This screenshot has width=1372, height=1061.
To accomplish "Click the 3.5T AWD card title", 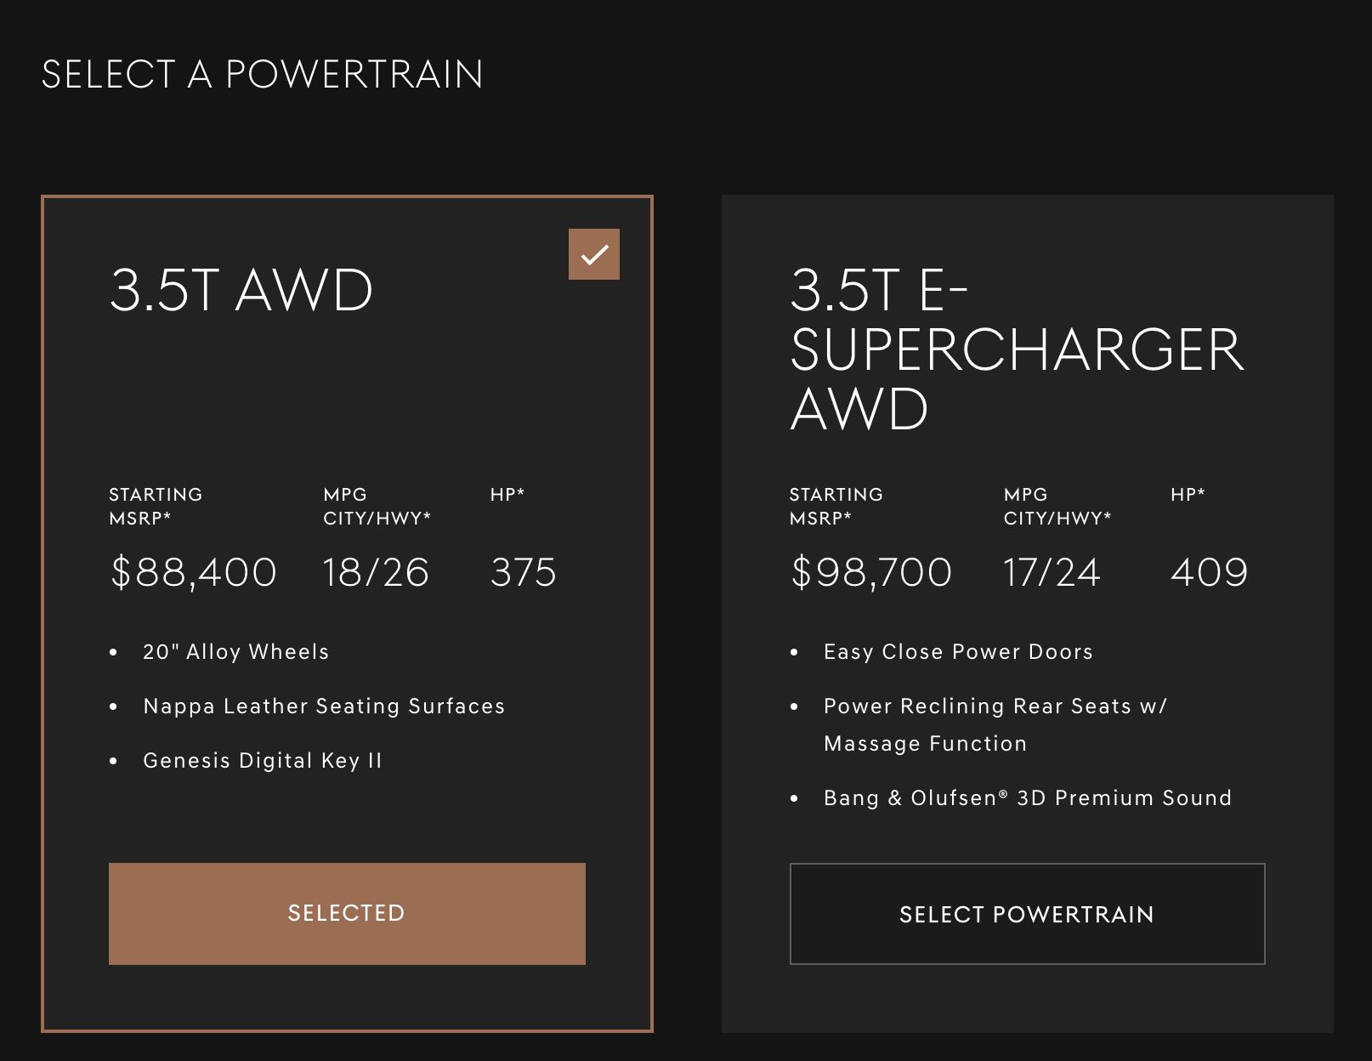I will [x=241, y=290].
